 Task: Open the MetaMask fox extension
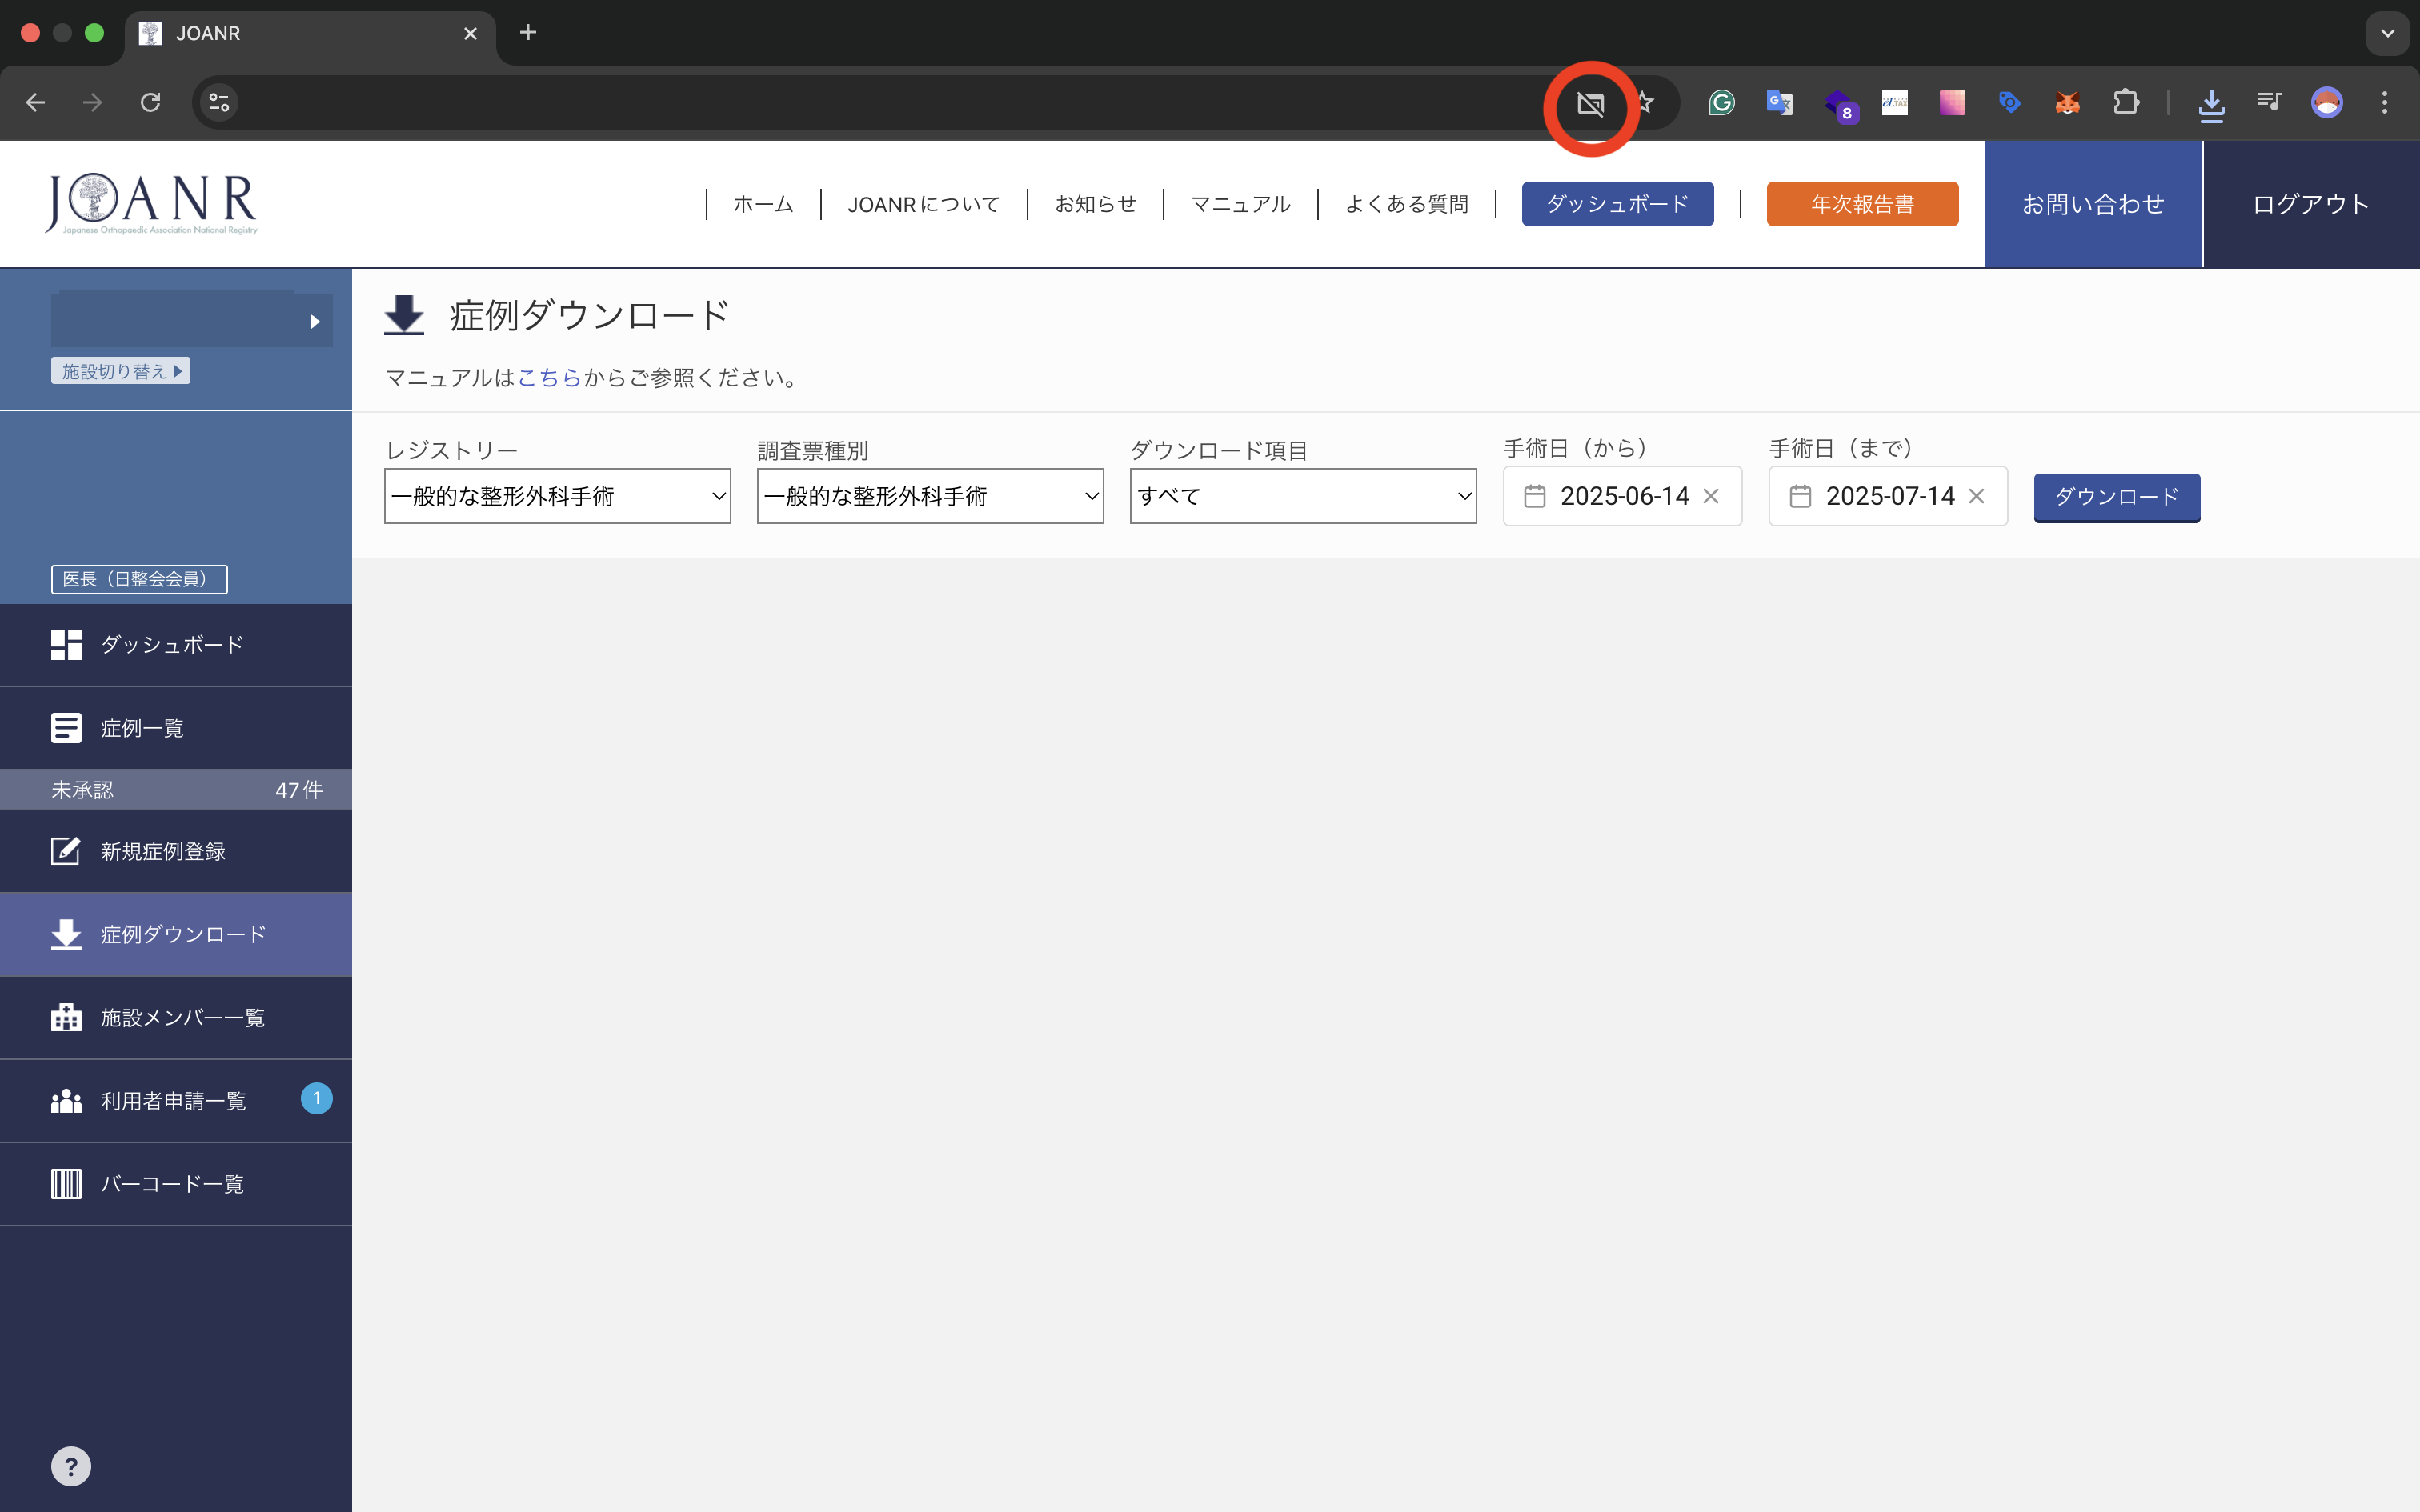tap(2068, 102)
